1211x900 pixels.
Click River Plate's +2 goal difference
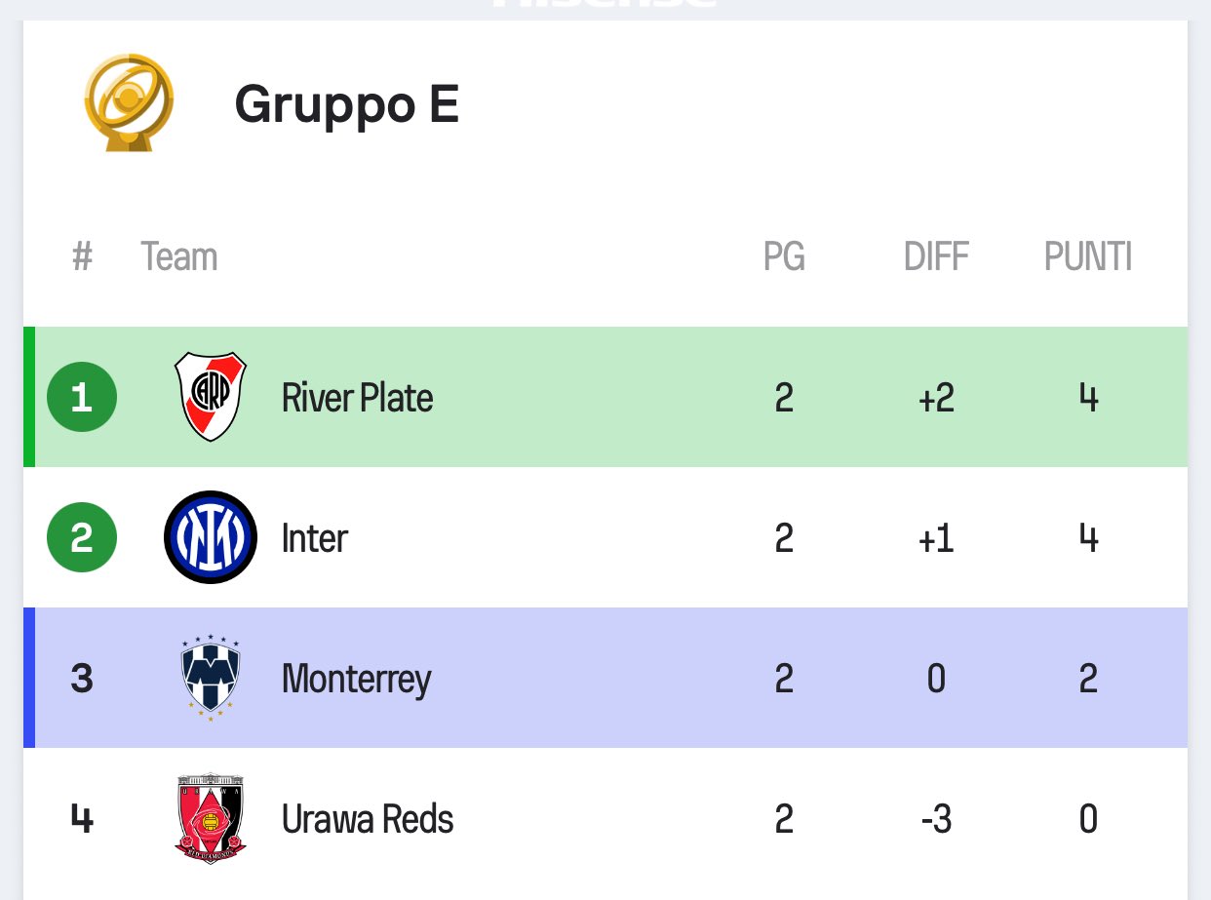click(x=936, y=398)
